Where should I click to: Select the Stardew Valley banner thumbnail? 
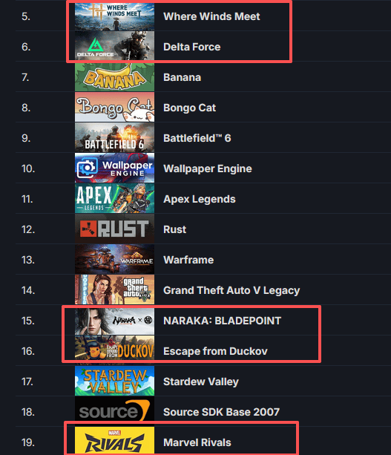pyautogui.click(x=114, y=382)
